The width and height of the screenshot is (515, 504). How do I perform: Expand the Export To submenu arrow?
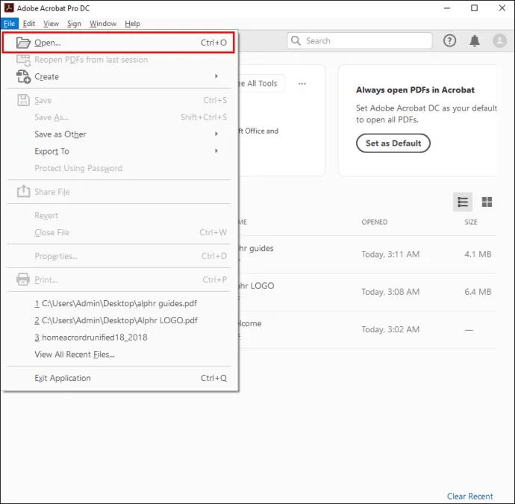pos(216,151)
